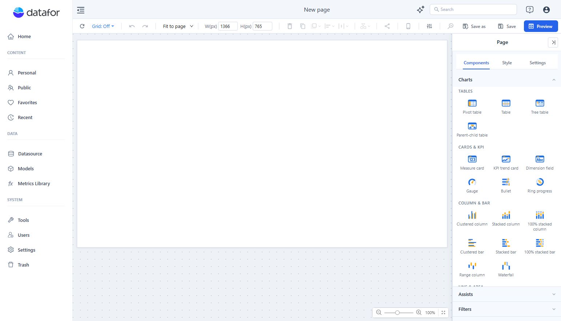Add a Tree table component
The image size is (561, 321).
pos(540,107)
